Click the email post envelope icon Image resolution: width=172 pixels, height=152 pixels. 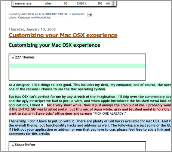coord(89,15)
